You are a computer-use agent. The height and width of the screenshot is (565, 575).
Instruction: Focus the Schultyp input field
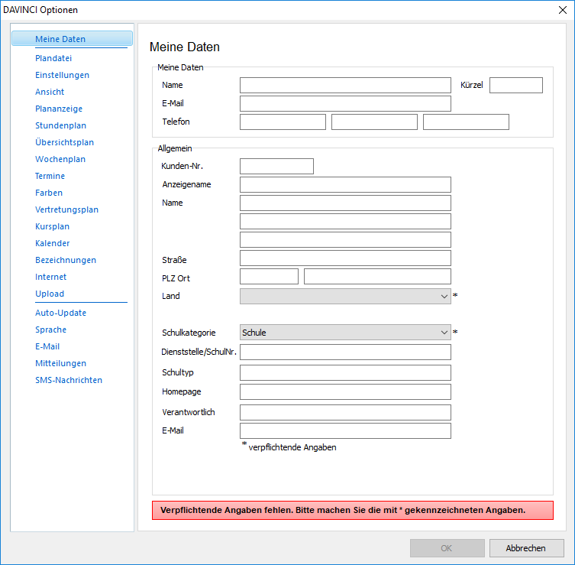tap(345, 372)
